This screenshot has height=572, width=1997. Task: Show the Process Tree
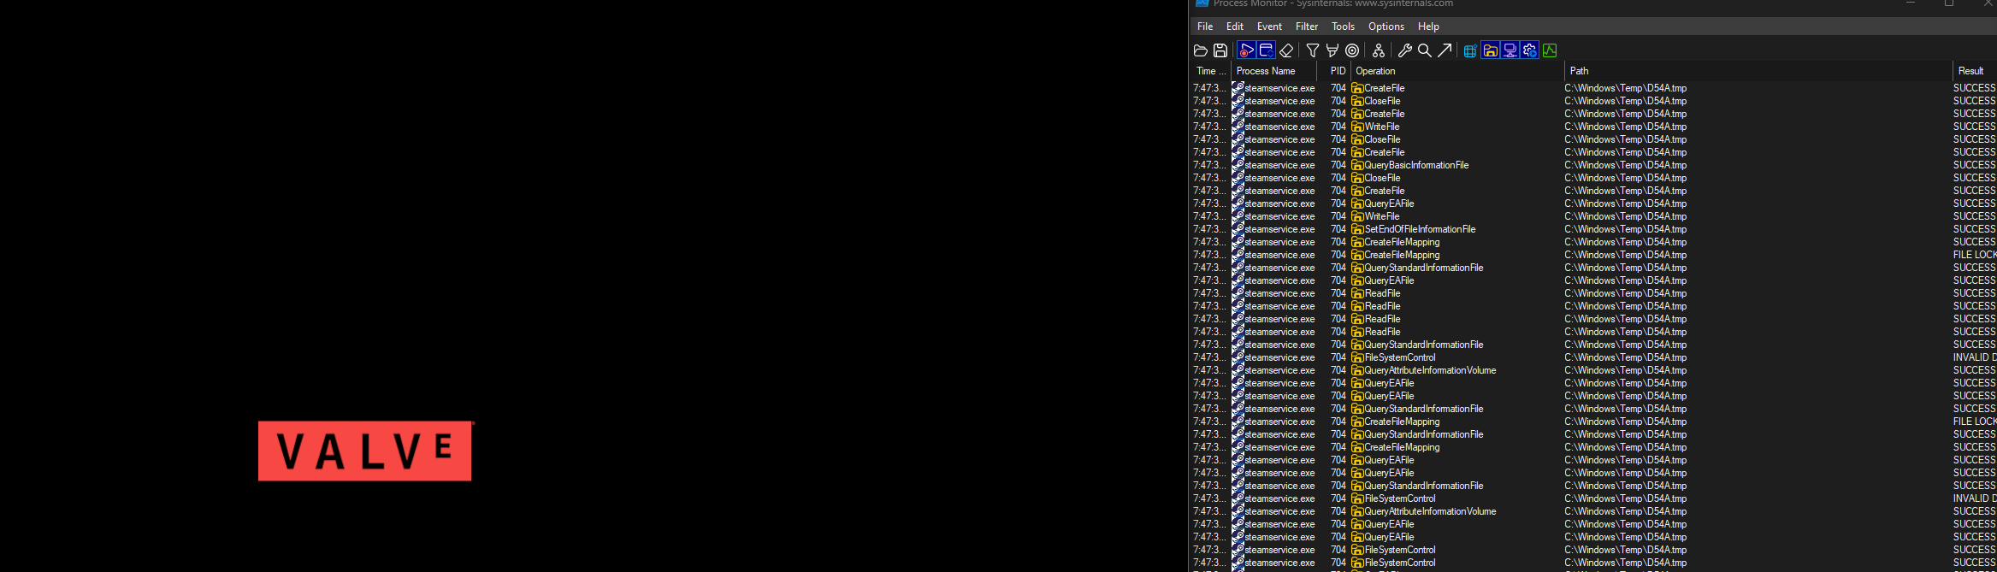coord(1379,50)
